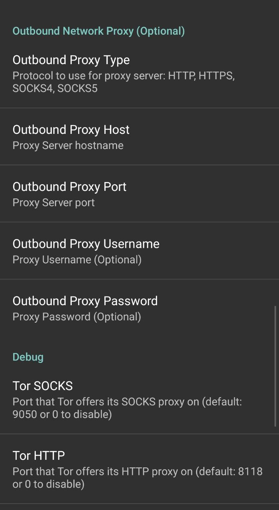Tap the 'Port that Tor offers its SOCKS proxy' text
This screenshot has height=510, width=279.
coord(127,402)
